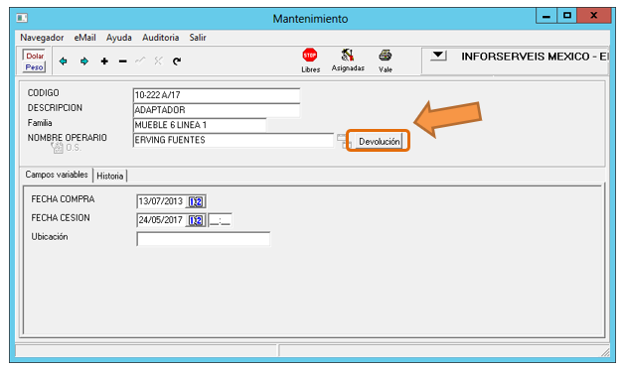Minimize the Mantenimiento window
The height and width of the screenshot is (367, 623).
coord(545,16)
